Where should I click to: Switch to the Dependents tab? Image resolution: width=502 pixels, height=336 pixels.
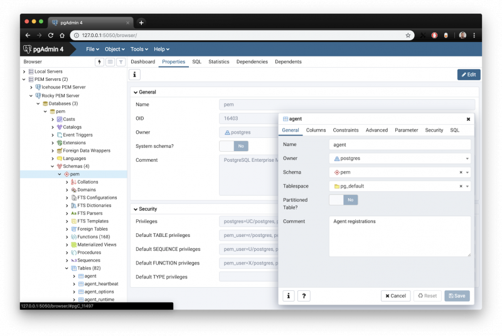click(288, 61)
